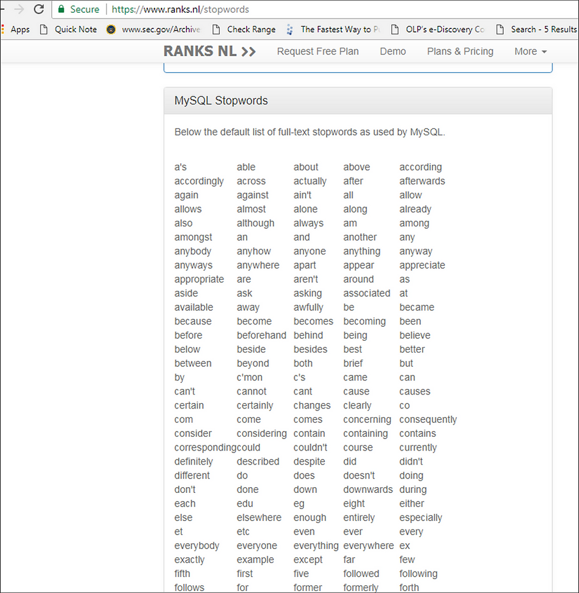
Task: Click the word 'everything' in the list
Action: (x=316, y=546)
